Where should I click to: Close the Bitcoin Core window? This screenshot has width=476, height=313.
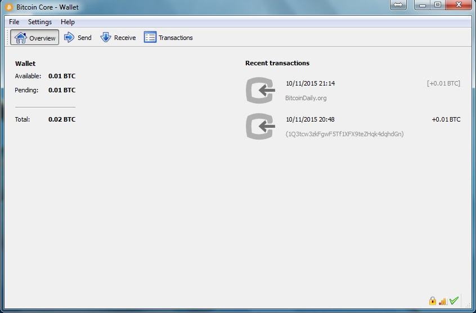pos(459,5)
